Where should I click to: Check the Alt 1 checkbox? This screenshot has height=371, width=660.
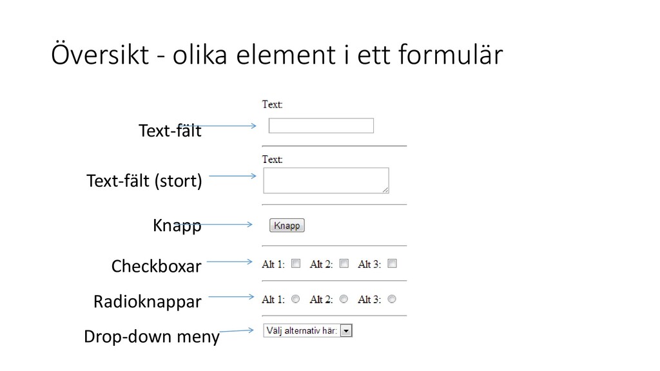coord(296,263)
